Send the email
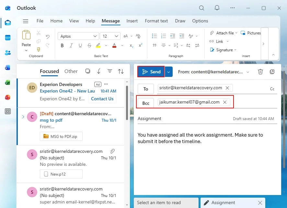Viewport: 287px width, 208px height. tap(151, 72)
